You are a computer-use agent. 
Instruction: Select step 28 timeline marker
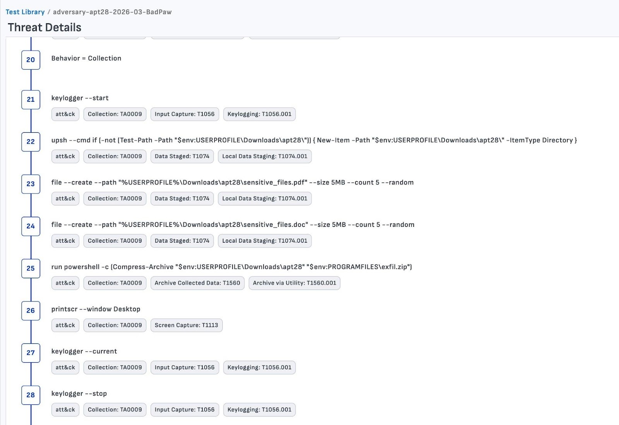(31, 395)
